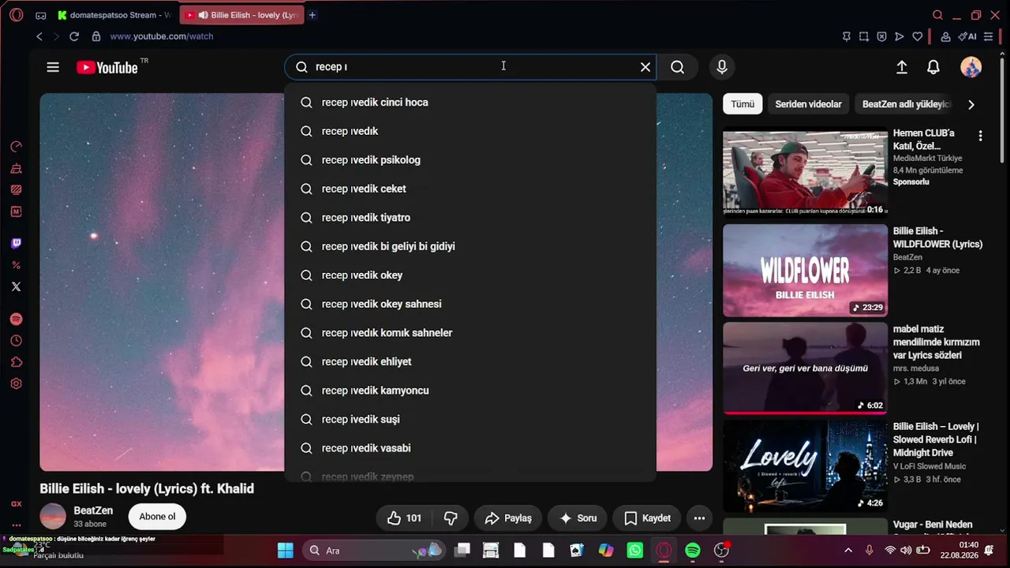The image size is (1010, 568).
Task: Pick suggestion "recep ivedik tiyatro"
Action: pyautogui.click(x=470, y=218)
